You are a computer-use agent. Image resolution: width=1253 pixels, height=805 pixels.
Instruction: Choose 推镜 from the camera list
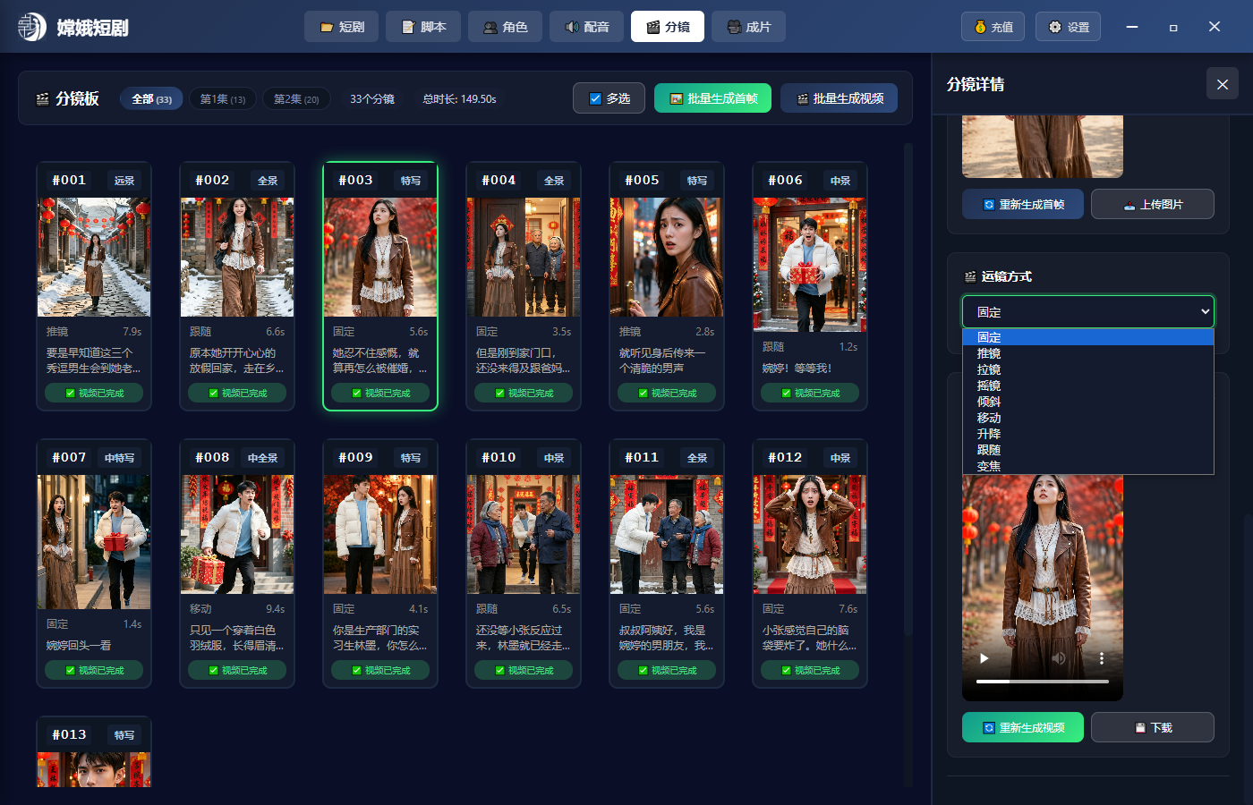pyautogui.click(x=989, y=353)
